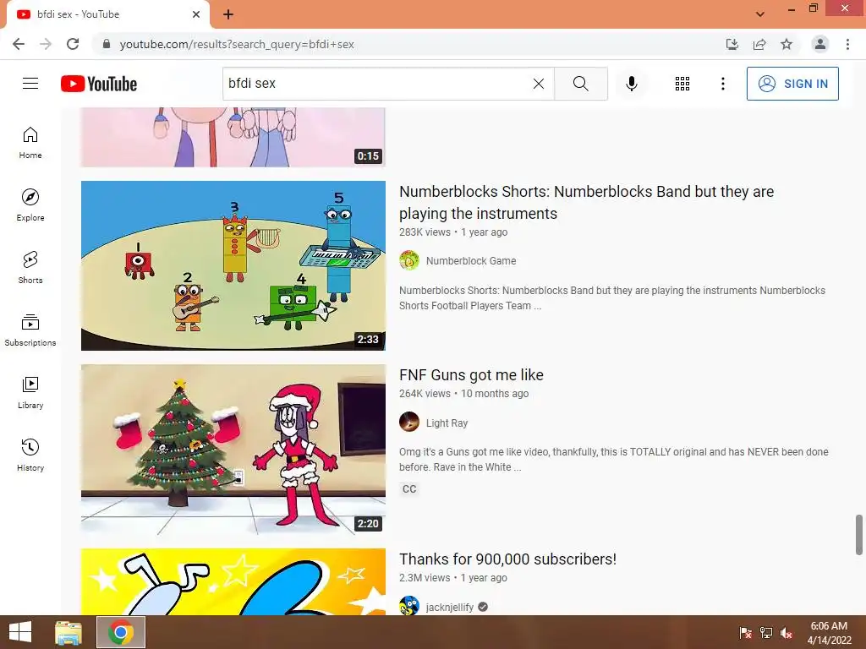Open network status tray icon

pyautogui.click(x=766, y=633)
